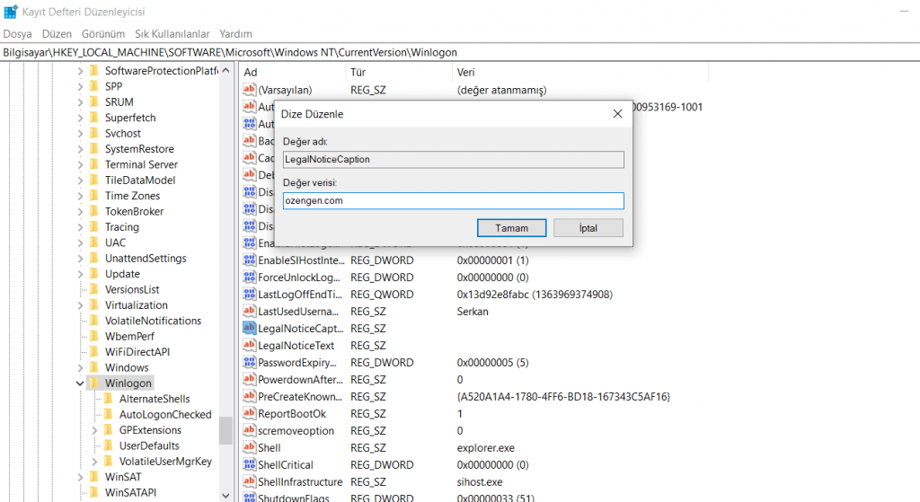Confirm the edit with Tamam button
920x502 pixels.
coord(511,228)
